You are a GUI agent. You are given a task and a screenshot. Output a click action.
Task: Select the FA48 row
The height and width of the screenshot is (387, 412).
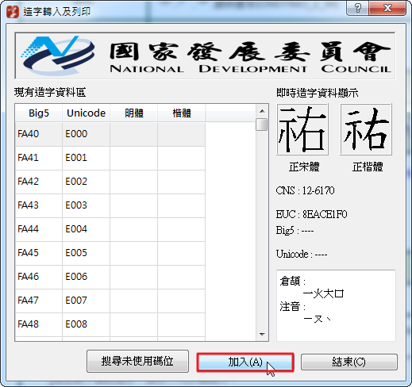[x=110, y=324]
